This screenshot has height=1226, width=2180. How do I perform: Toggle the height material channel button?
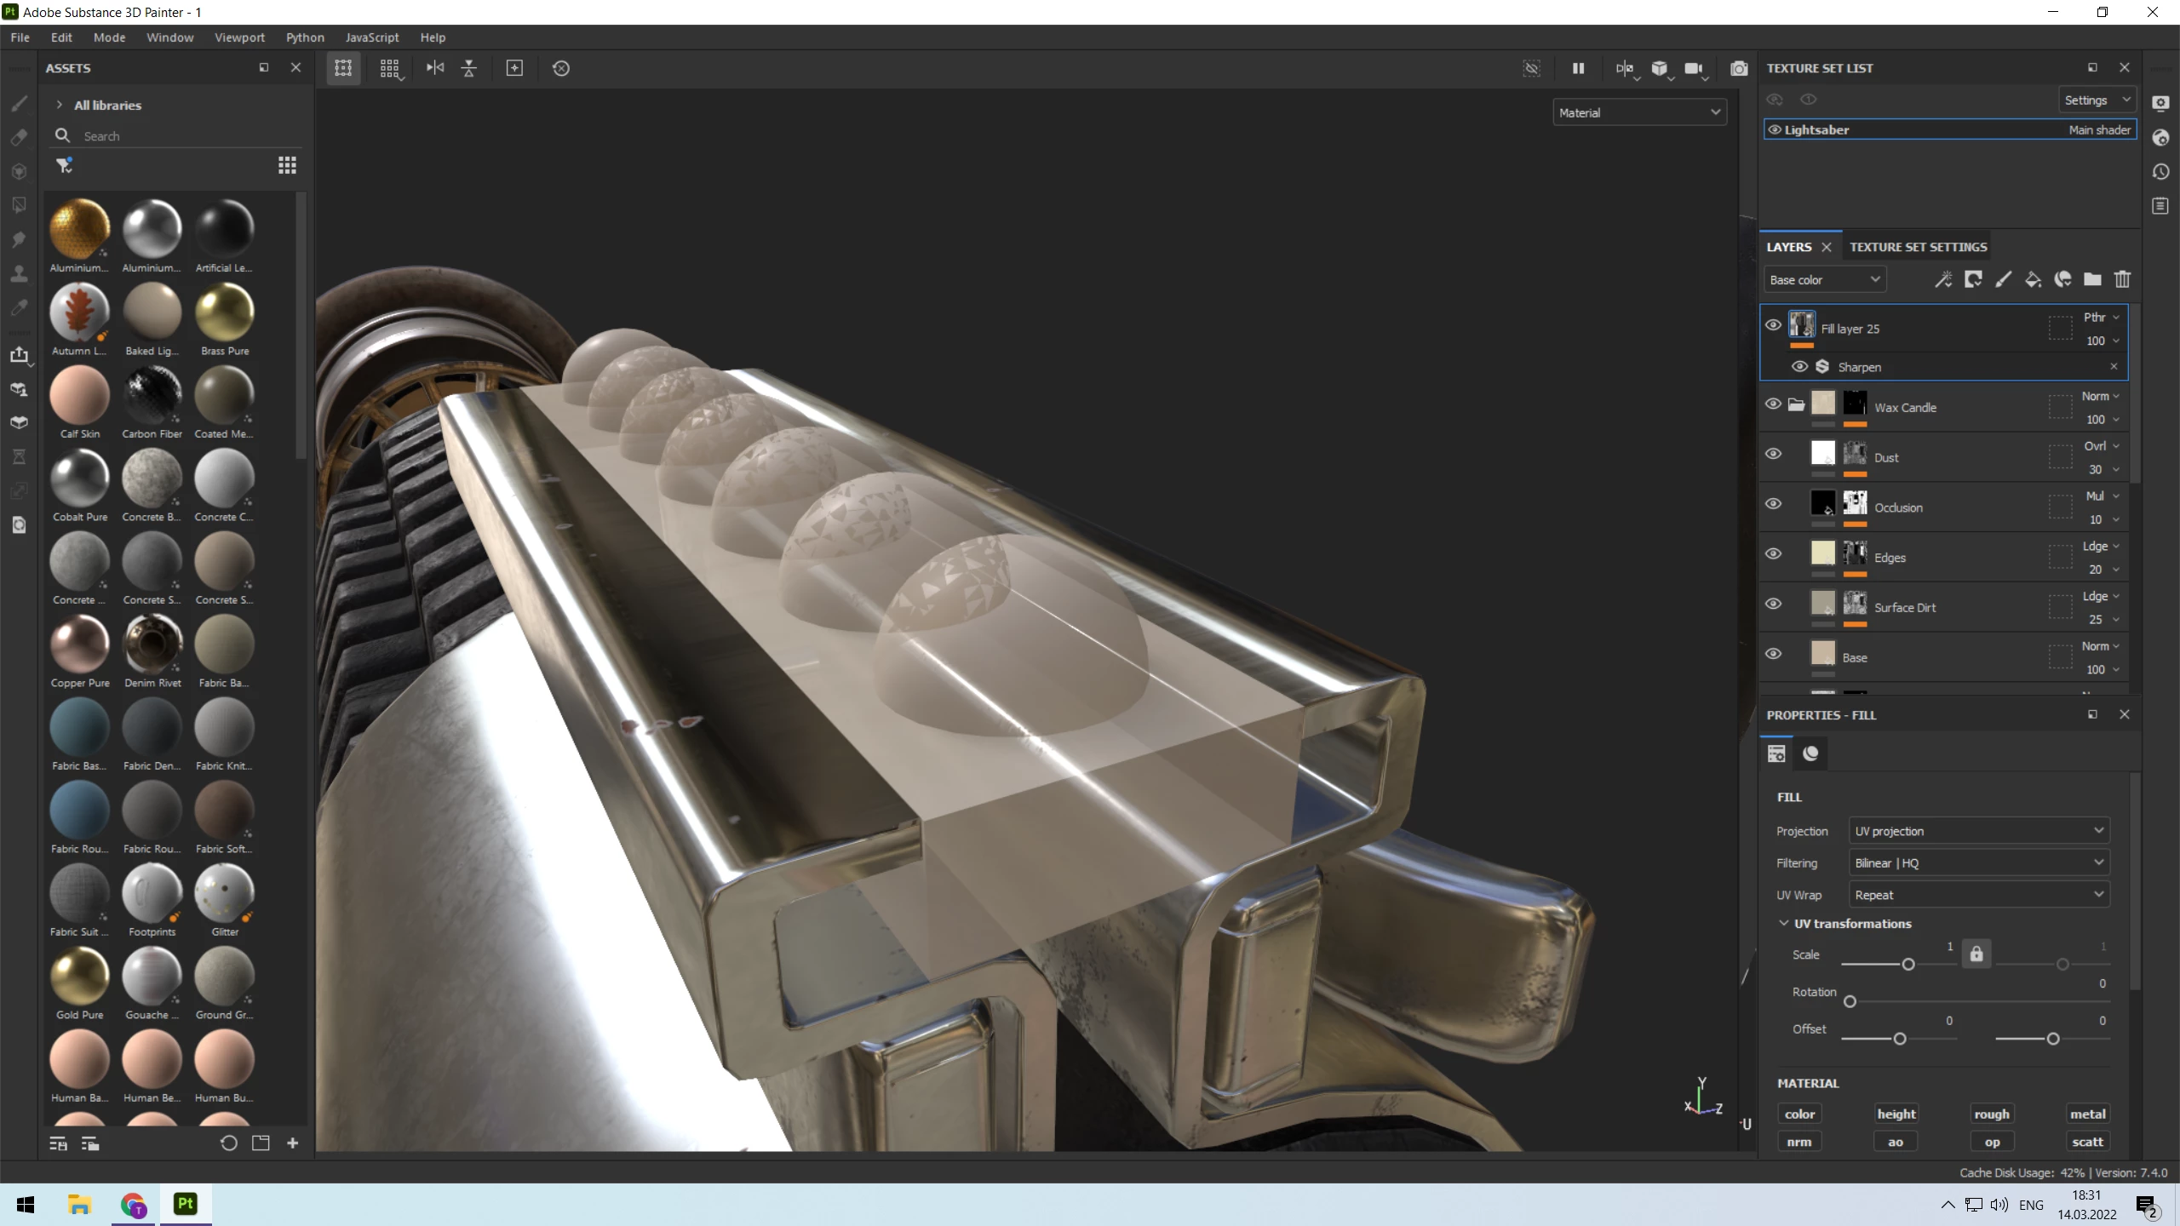pyautogui.click(x=1896, y=1114)
